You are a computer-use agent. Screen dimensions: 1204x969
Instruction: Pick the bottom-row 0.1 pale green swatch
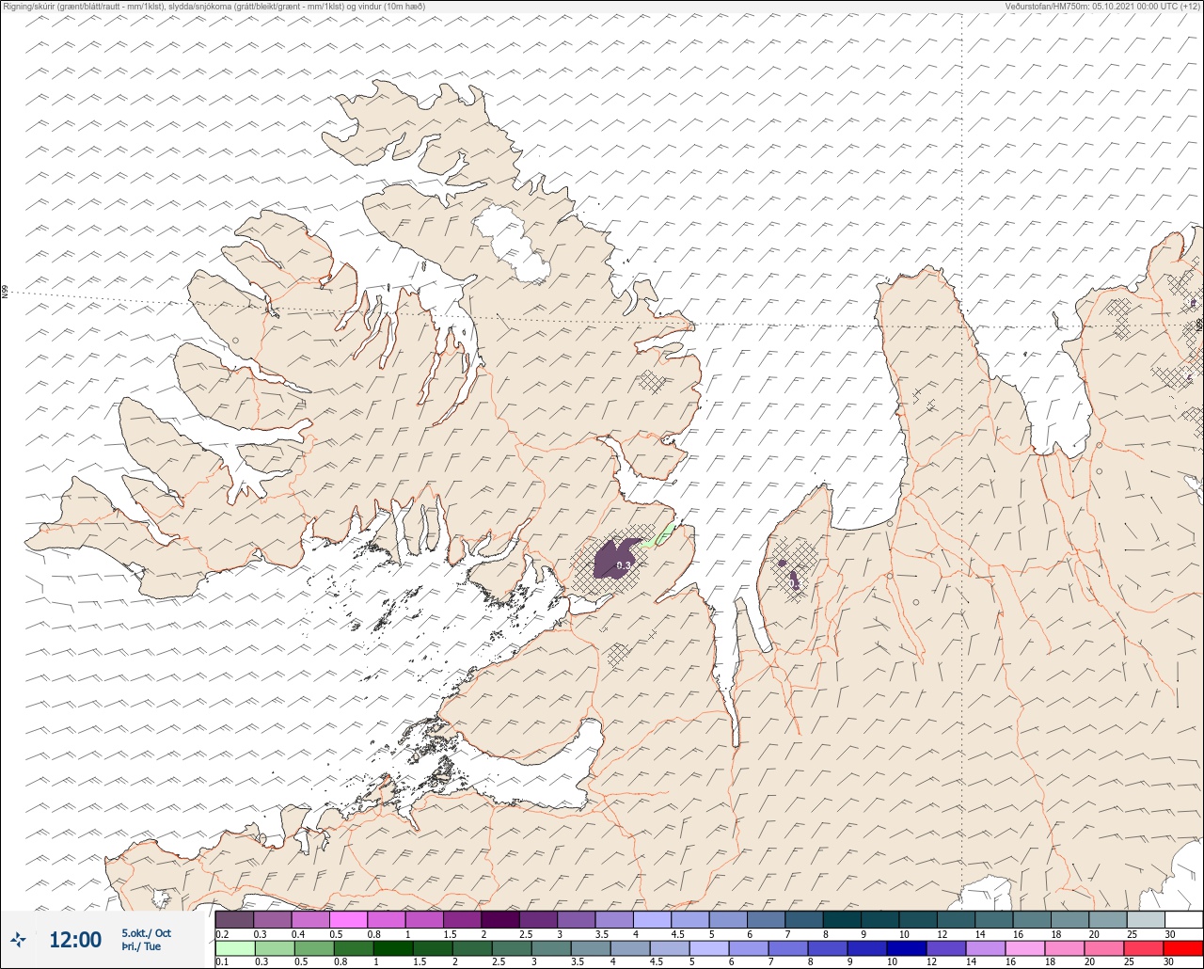[235, 948]
